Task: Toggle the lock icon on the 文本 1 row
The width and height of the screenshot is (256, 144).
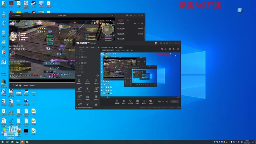Action: coord(79,57)
